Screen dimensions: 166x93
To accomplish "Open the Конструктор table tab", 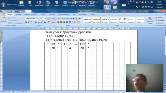I will [83, 14].
